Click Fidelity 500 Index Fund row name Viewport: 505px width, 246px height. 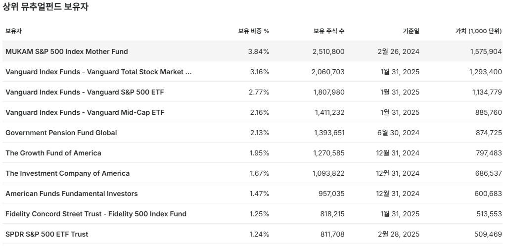(x=96, y=214)
